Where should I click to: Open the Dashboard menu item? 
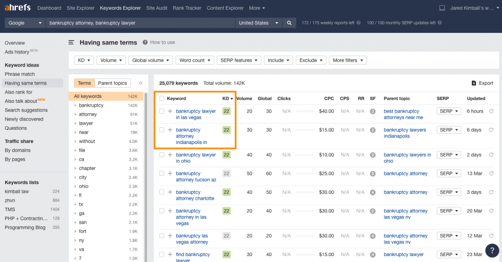pyautogui.click(x=49, y=8)
